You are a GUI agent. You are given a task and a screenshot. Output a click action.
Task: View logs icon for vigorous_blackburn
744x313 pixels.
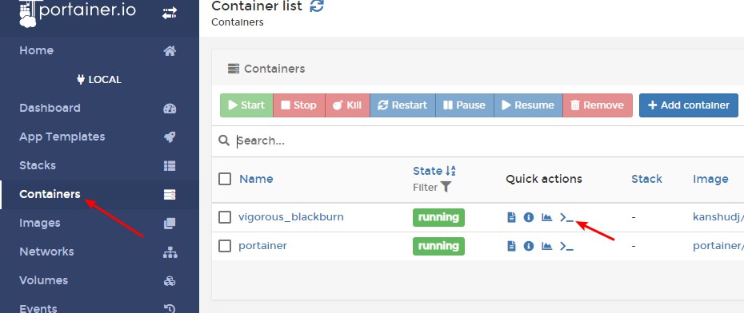coord(511,217)
